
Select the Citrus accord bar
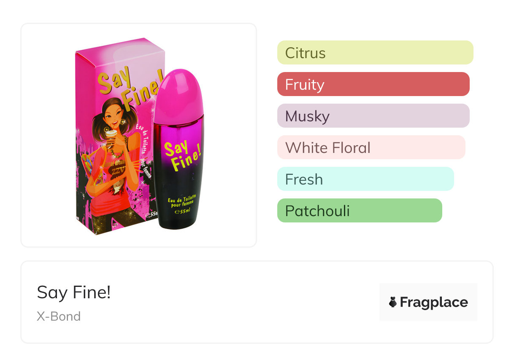375,53
